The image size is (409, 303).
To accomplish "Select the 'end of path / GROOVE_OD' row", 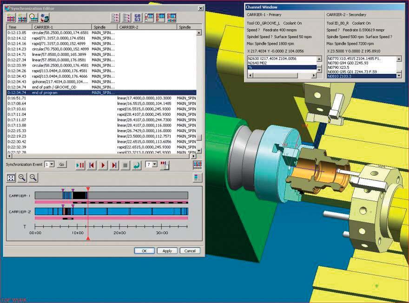I will [101, 87].
